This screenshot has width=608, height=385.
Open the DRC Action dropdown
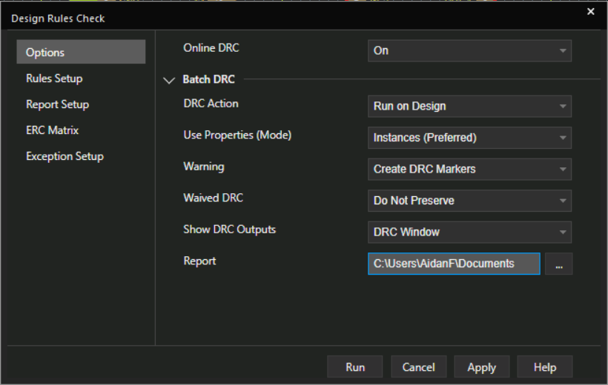[x=469, y=106]
